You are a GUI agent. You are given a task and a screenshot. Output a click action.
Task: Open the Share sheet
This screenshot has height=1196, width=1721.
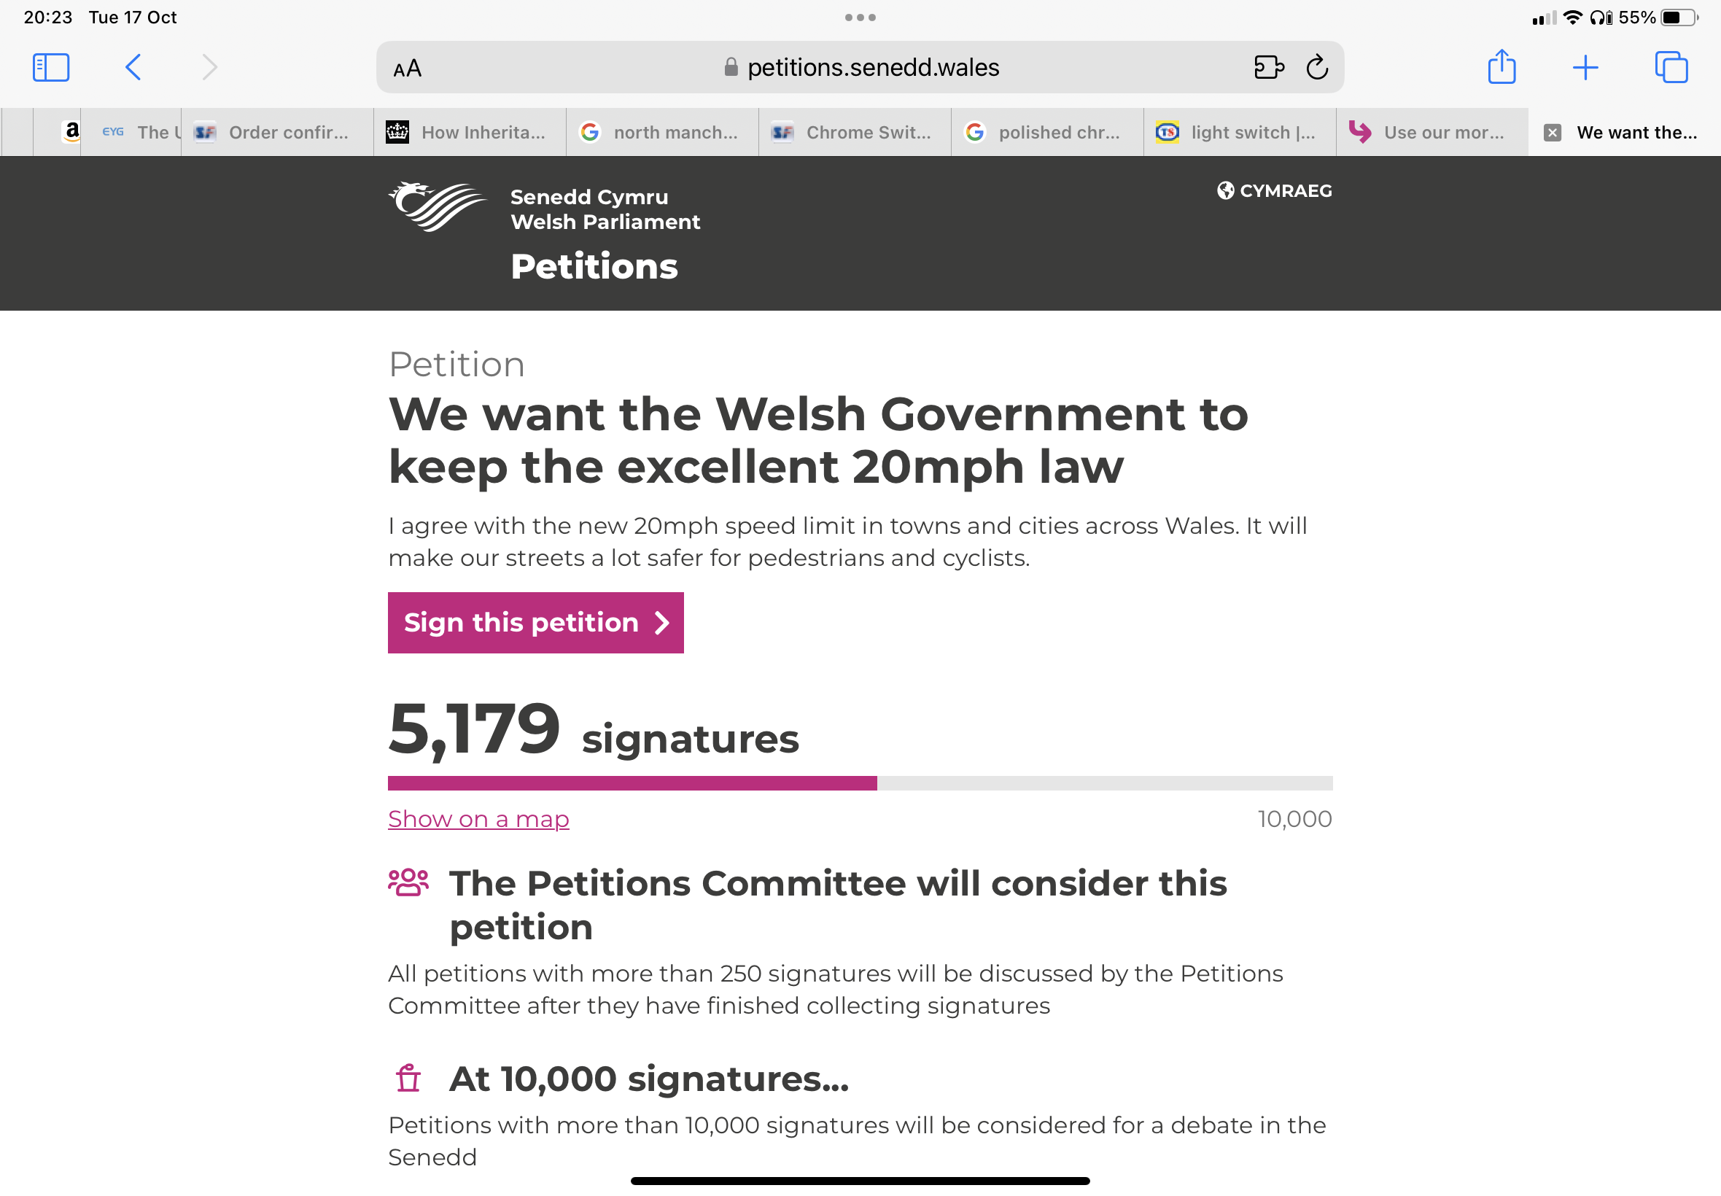[x=1501, y=67]
